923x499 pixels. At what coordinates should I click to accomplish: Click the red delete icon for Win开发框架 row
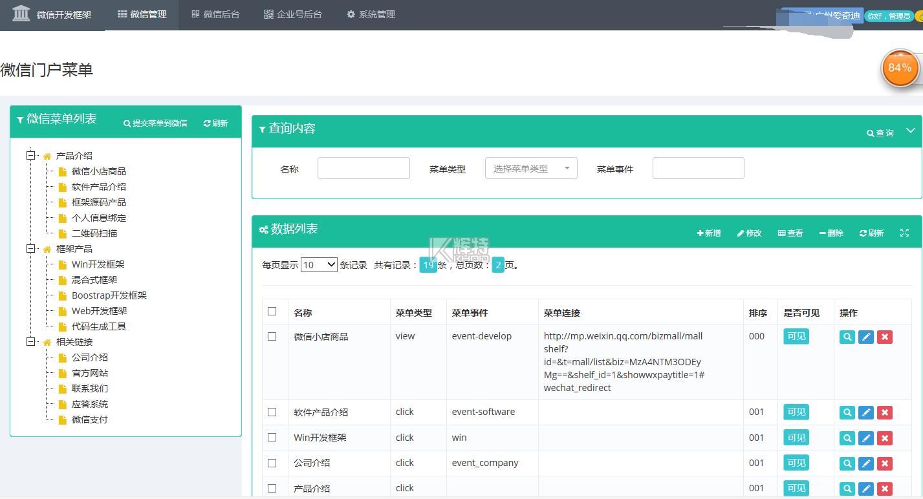click(884, 438)
